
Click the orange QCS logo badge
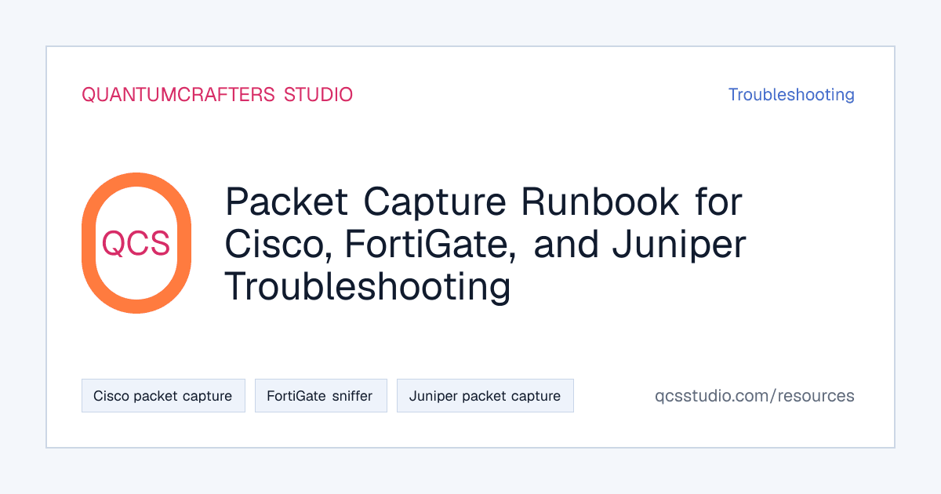tap(136, 243)
